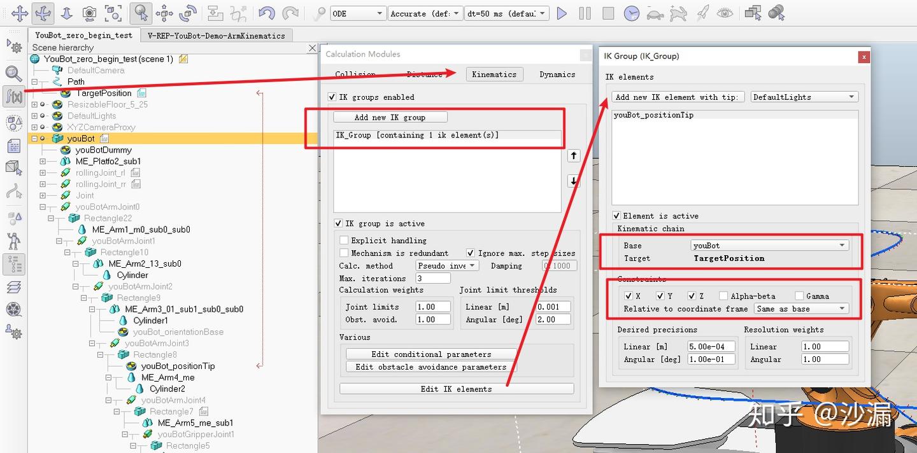Toggle real-time mode clock icon
The image size is (917, 453).
tap(631, 13)
